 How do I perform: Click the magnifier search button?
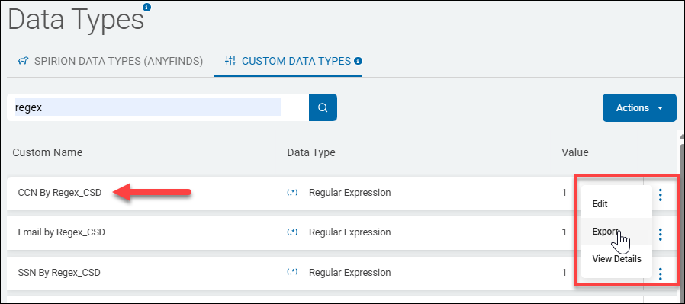pyautogui.click(x=323, y=107)
